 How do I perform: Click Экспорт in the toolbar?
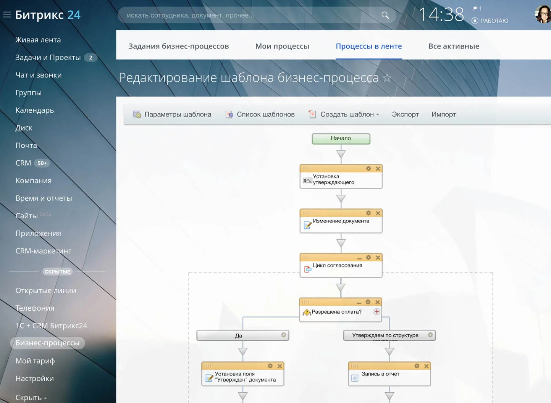[405, 114]
